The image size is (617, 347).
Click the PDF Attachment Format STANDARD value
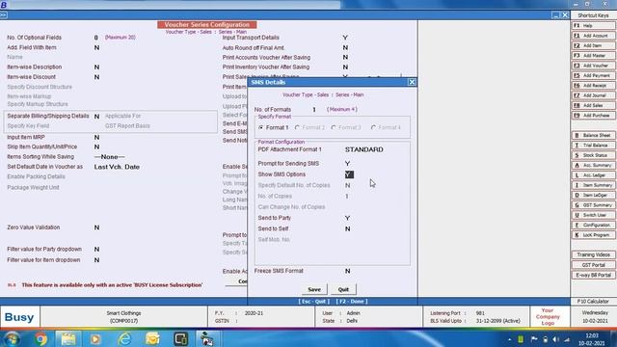pyautogui.click(x=364, y=149)
